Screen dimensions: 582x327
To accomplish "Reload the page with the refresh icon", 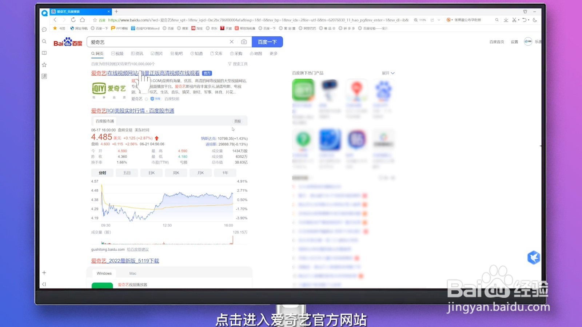I will click(x=73, y=20).
